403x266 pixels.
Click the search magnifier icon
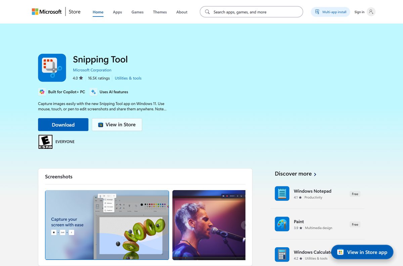[207, 12]
